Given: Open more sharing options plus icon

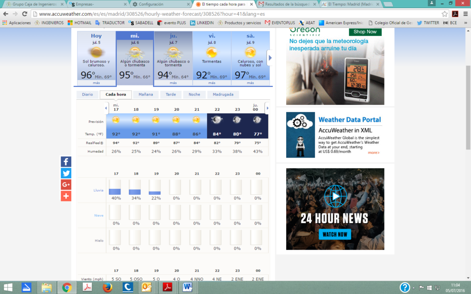Looking at the screenshot, I should click(x=66, y=196).
